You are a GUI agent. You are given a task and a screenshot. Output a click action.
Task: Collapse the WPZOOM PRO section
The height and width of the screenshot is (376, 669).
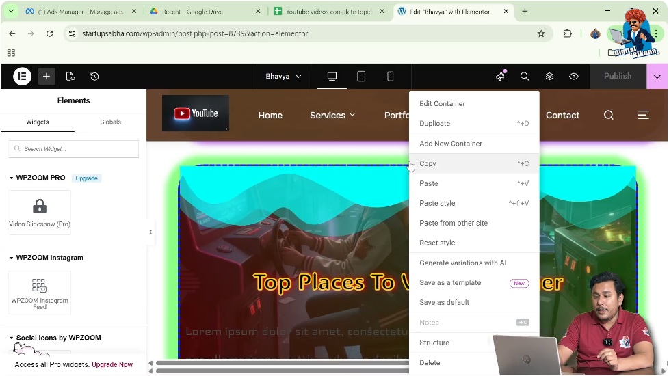pyautogui.click(x=38, y=178)
